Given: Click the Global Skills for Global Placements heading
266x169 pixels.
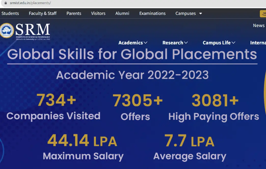Looking at the screenshot, I should tap(132, 54).
